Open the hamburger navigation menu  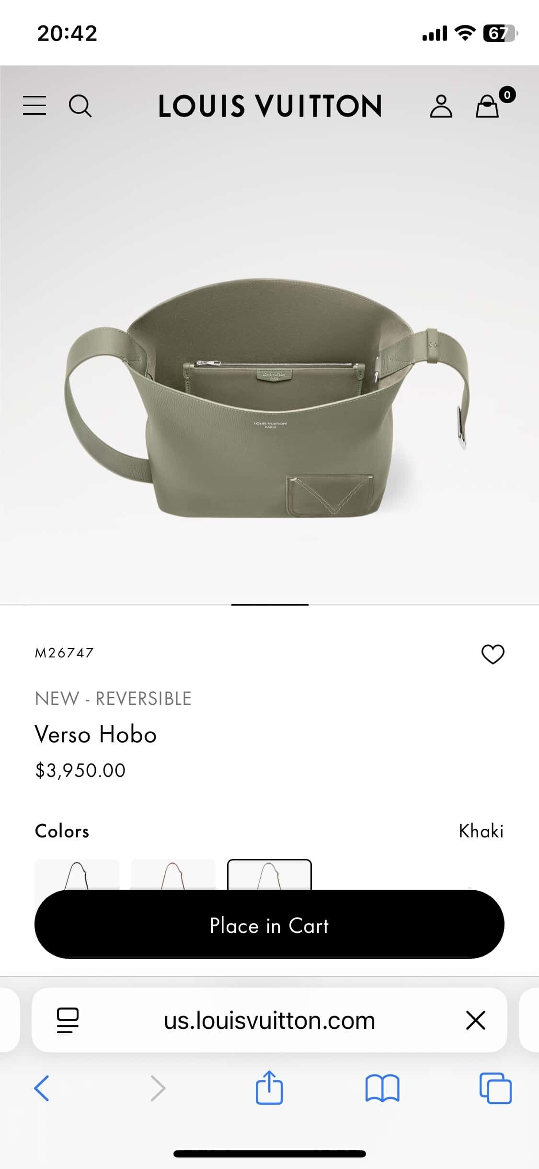tap(34, 106)
